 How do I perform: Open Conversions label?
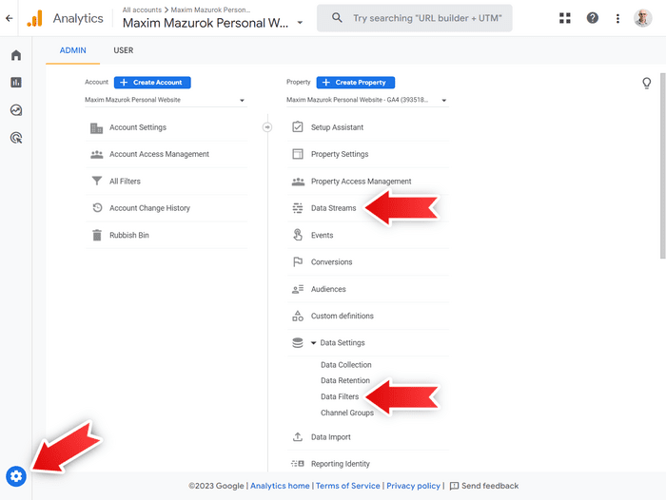tap(331, 262)
